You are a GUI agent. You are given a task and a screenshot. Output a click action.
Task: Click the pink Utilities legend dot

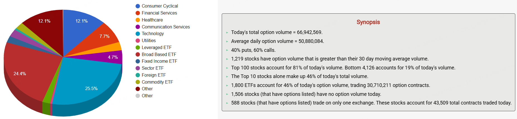(x=138, y=41)
